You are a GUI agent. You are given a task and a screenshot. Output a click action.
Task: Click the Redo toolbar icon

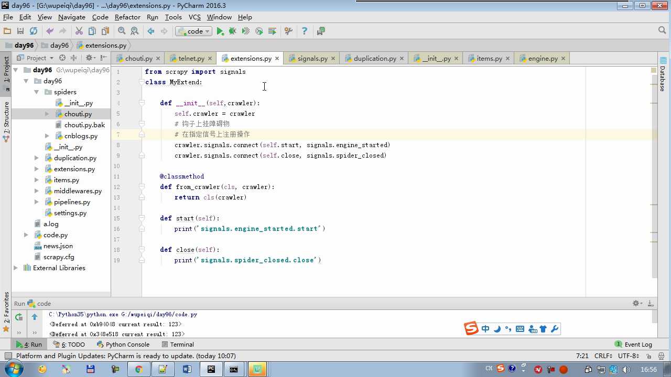[x=62, y=31]
